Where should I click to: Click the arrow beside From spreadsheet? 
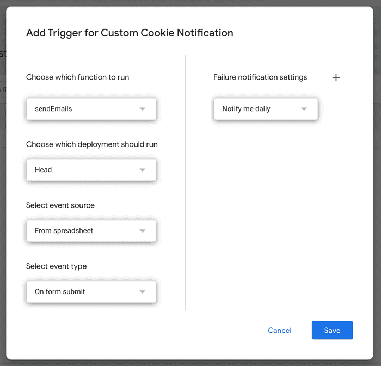point(142,231)
